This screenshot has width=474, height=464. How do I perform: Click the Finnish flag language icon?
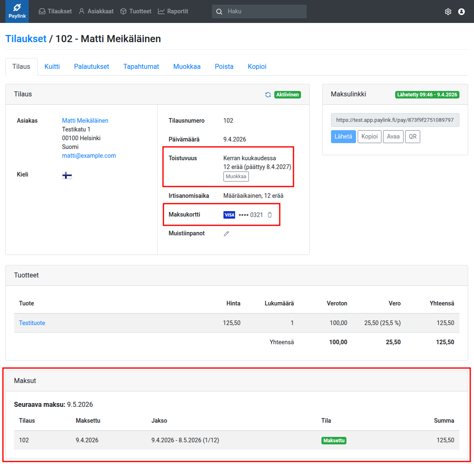click(67, 175)
